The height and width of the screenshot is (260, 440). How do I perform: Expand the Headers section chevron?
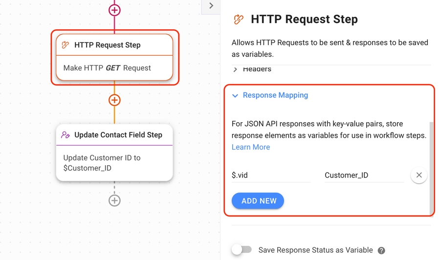235,69
